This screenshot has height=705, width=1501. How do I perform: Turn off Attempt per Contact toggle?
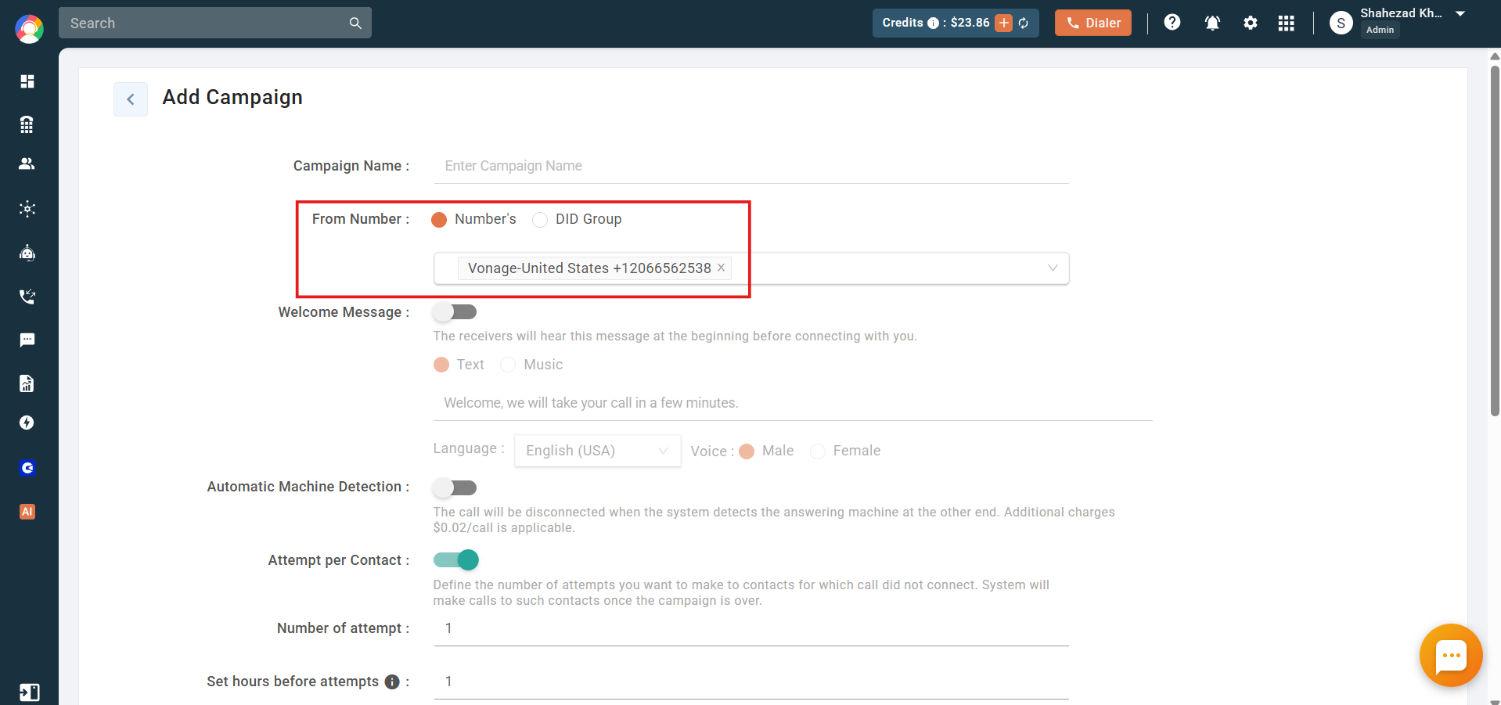click(x=456, y=560)
